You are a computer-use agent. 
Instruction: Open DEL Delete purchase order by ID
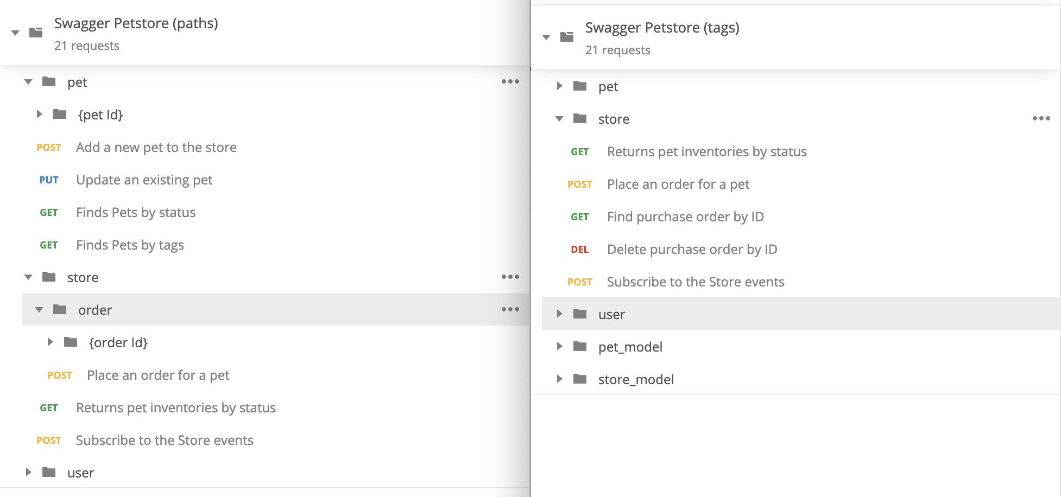(692, 250)
